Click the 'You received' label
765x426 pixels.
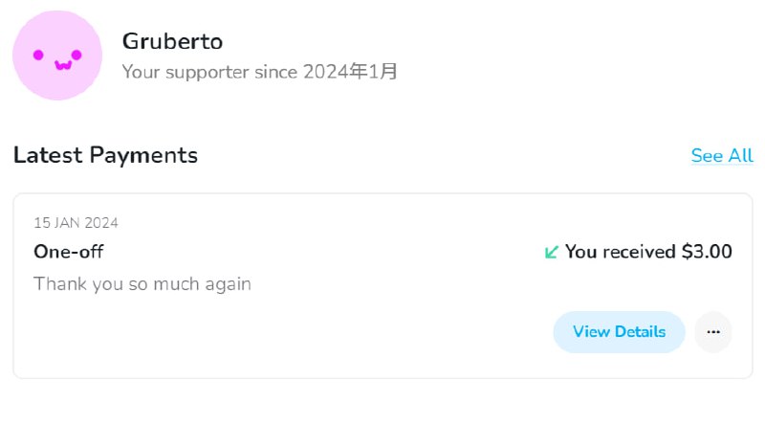[620, 252]
